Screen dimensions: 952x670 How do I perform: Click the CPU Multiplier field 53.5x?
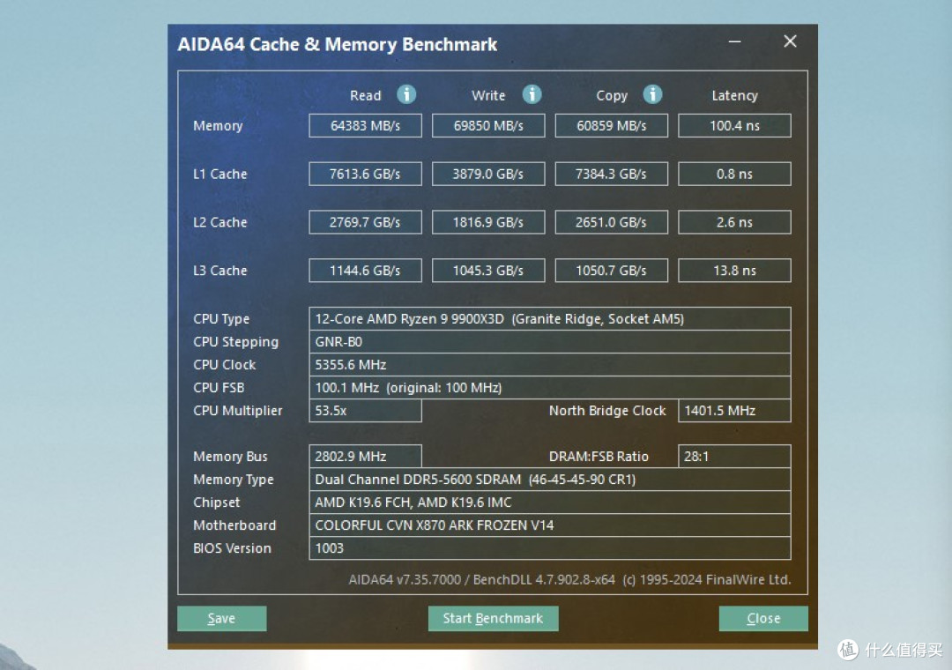click(365, 411)
